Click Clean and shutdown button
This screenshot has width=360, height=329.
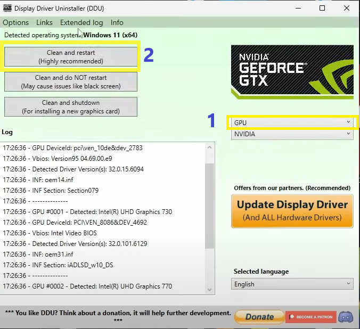[71, 107]
